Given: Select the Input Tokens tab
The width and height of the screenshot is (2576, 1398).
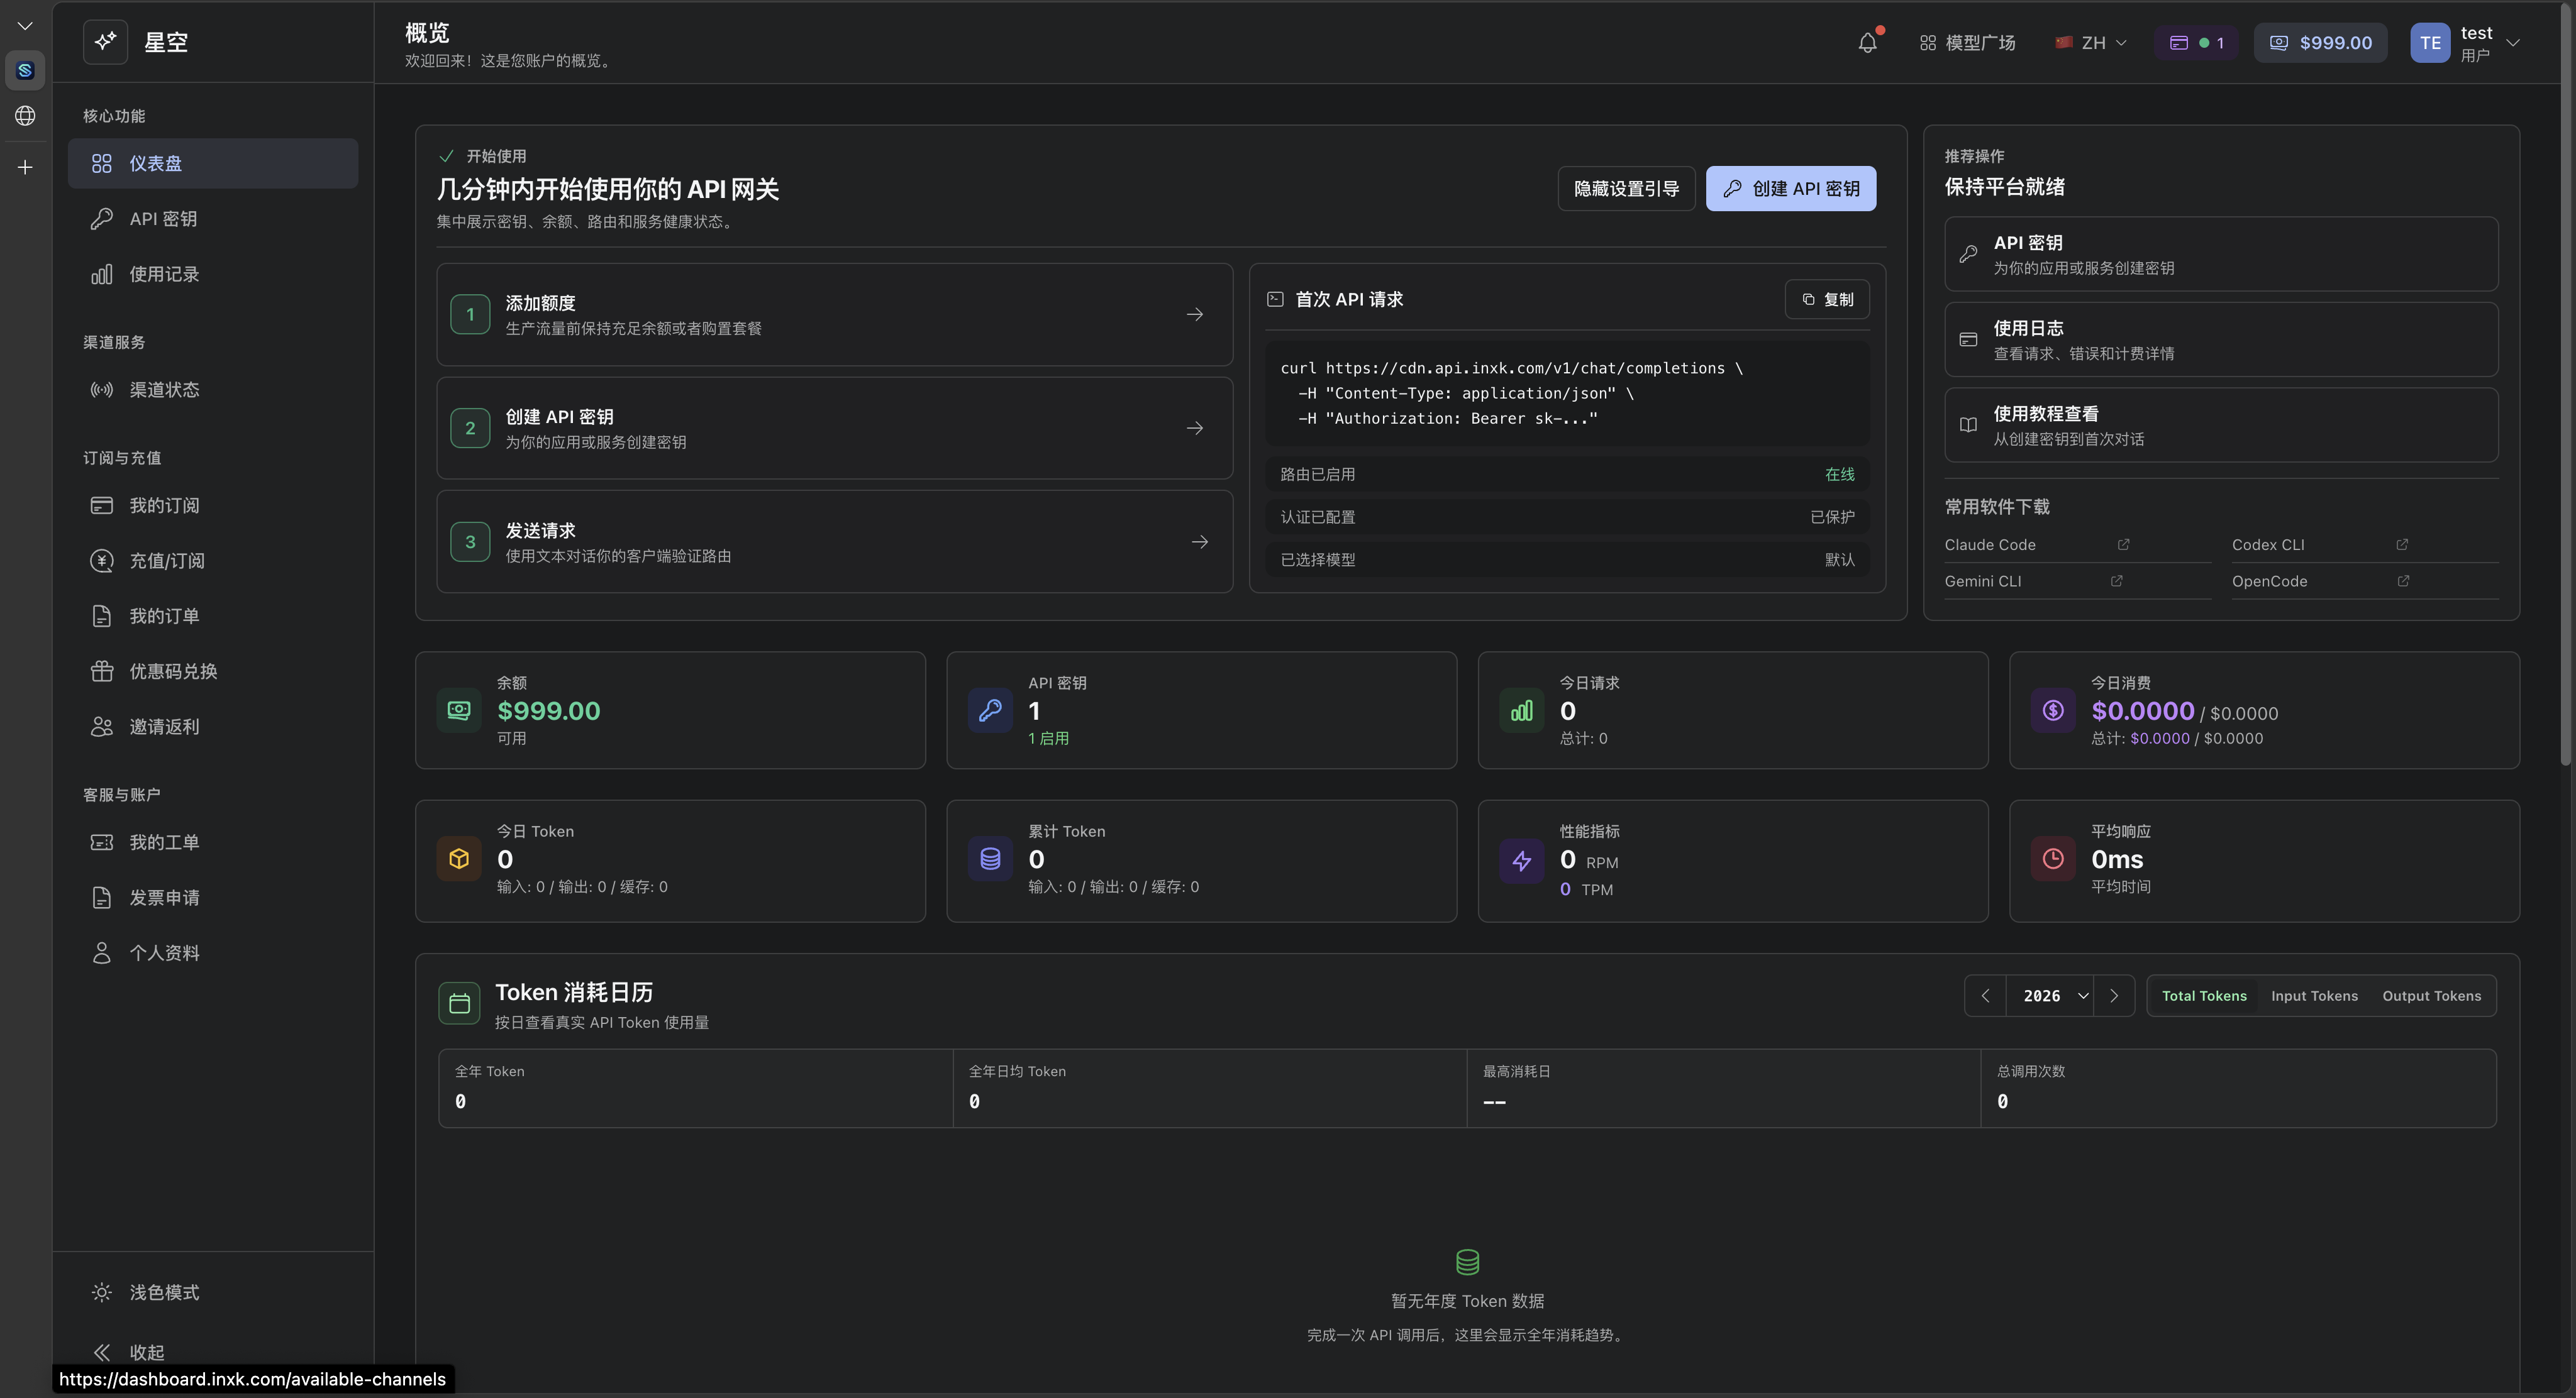Looking at the screenshot, I should (x=2314, y=995).
